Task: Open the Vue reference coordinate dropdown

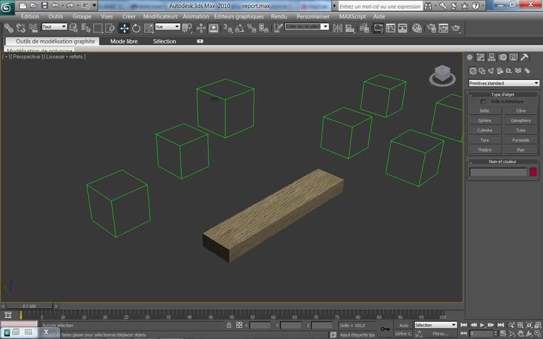Action: pos(168,26)
